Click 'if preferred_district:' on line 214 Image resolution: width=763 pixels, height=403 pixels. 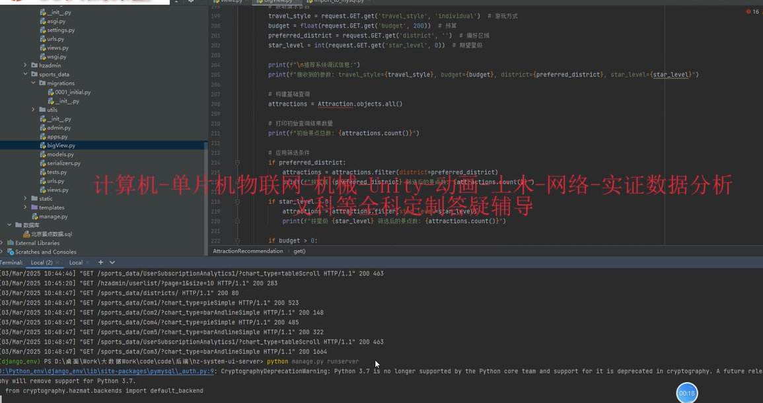(307, 163)
